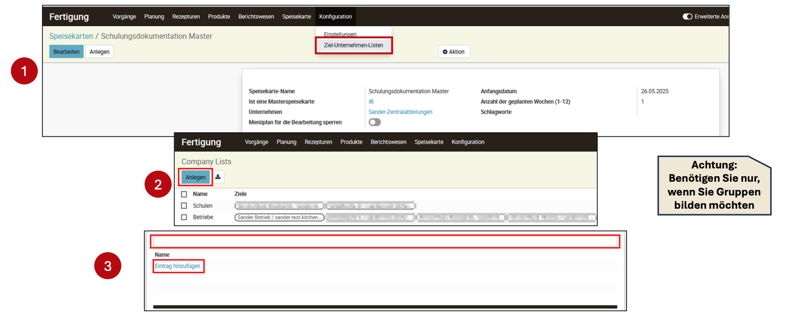The height and width of the screenshot is (314, 799).
Task: Click Anlegen button under Company Lists
Action: (195, 177)
